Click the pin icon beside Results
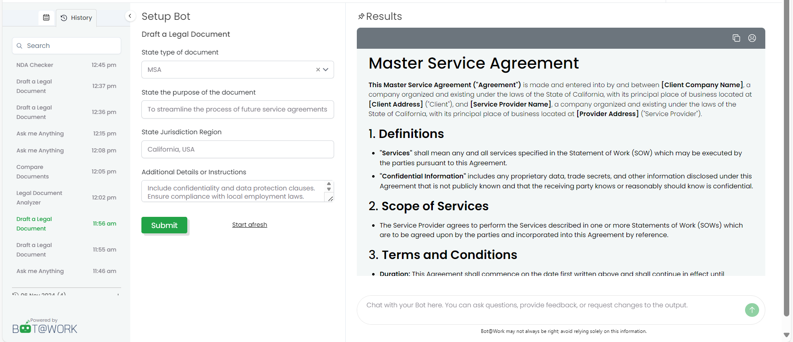793x342 pixels. click(361, 17)
